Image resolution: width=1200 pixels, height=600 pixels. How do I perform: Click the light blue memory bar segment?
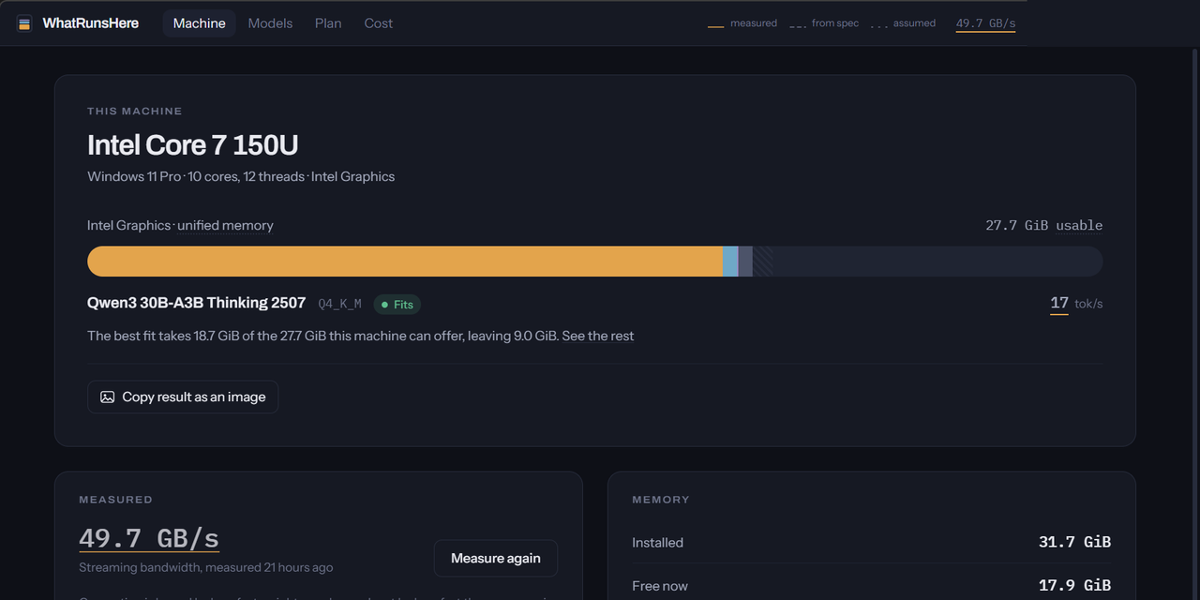tap(730, 262)
